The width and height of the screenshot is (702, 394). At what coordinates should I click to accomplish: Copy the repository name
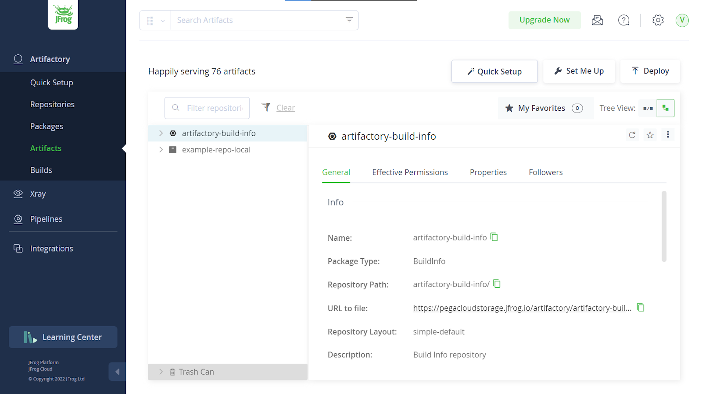tap(494, 237)
